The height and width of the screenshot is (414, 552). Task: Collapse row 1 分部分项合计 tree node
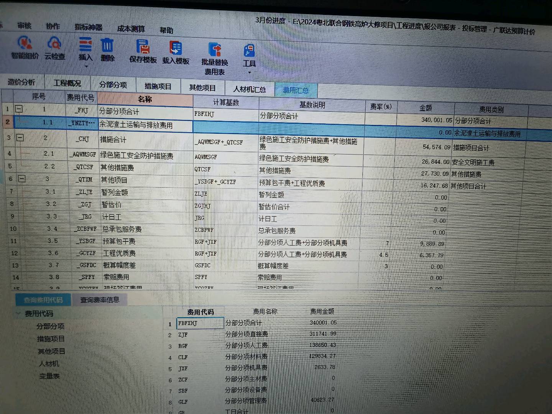18,109
